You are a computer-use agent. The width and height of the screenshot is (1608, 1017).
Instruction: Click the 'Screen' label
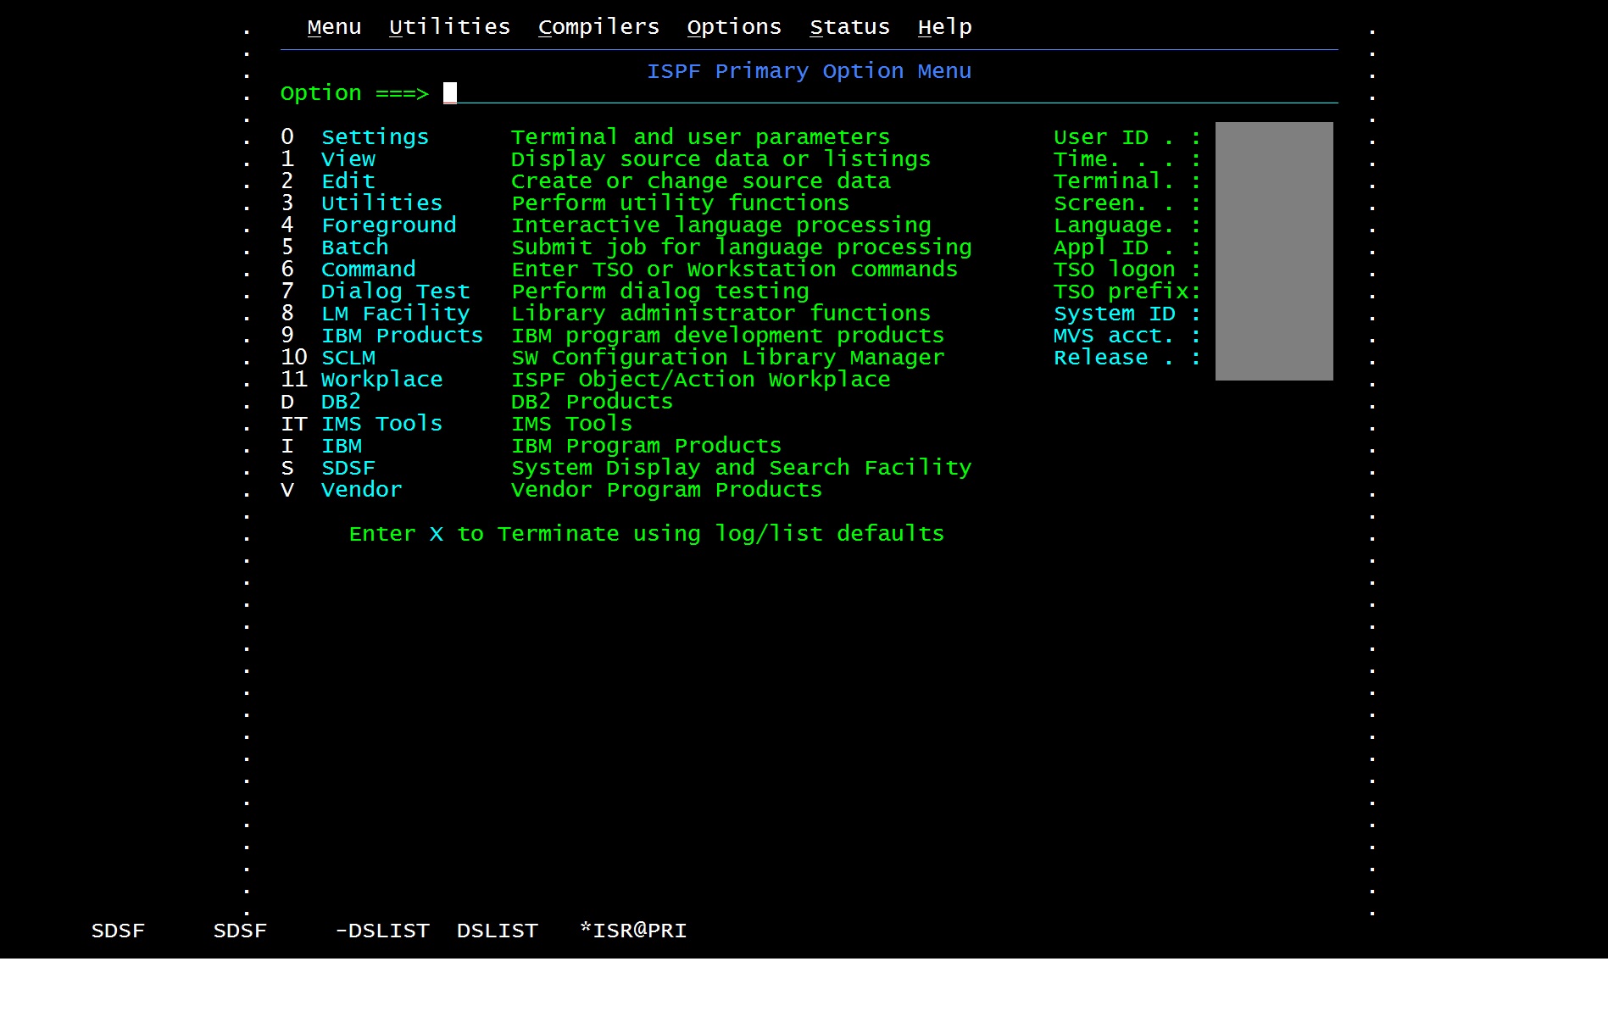coord(1093,203)
